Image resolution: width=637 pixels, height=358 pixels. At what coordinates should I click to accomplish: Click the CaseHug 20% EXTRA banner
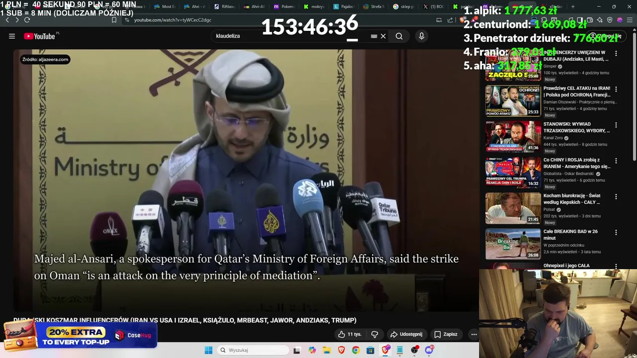click(80, 335)
